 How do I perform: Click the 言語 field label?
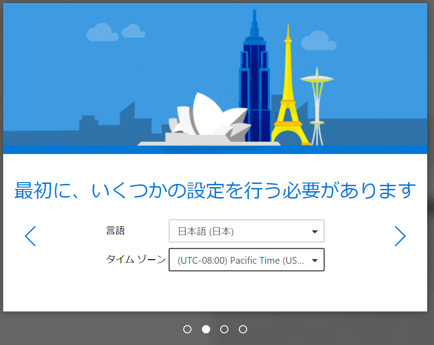[x=115, y=231]
